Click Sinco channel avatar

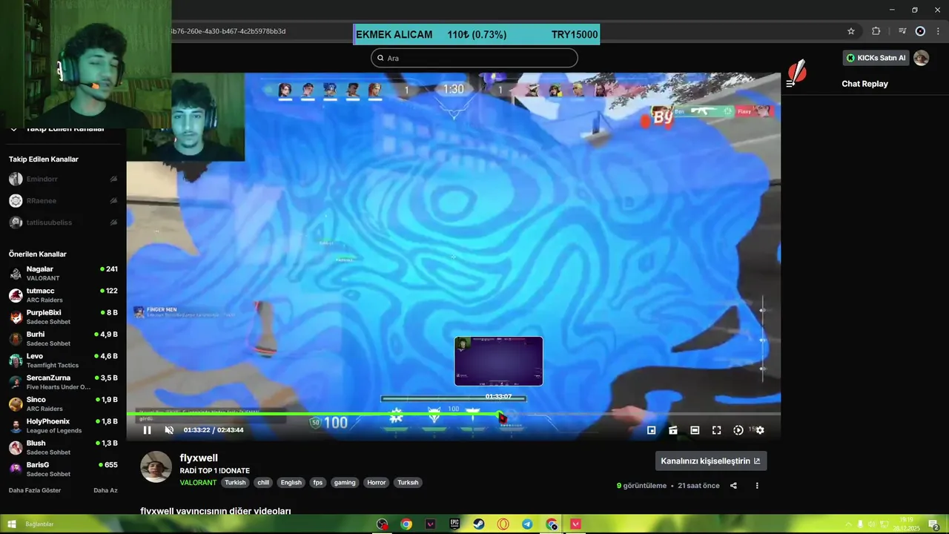(16, 404)
